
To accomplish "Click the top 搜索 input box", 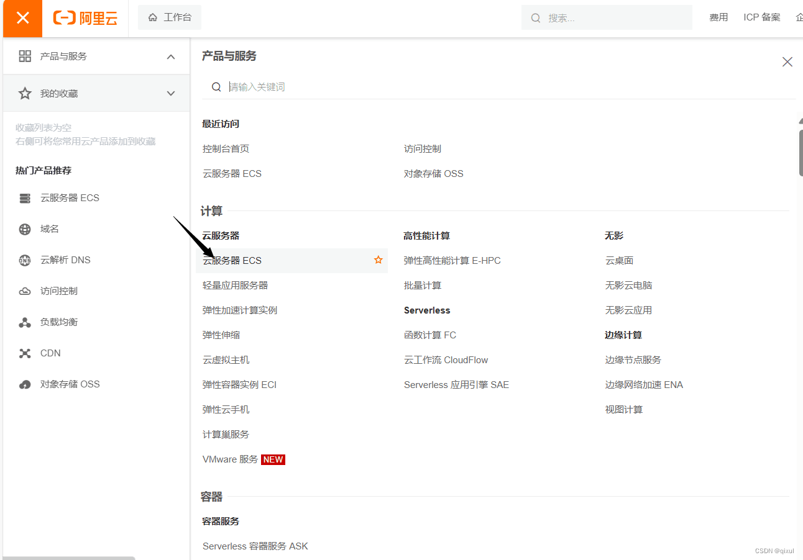I will 607,18.
